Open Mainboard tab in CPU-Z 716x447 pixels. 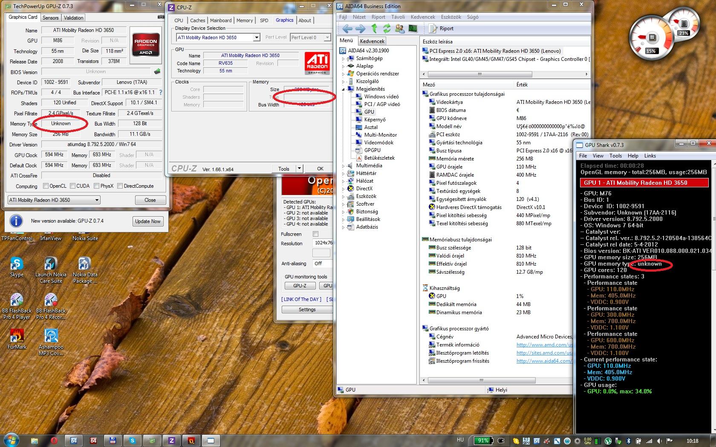click(221, 20)
